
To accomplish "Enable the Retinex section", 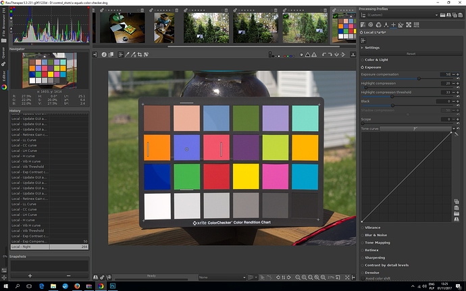I will [363, 250].
